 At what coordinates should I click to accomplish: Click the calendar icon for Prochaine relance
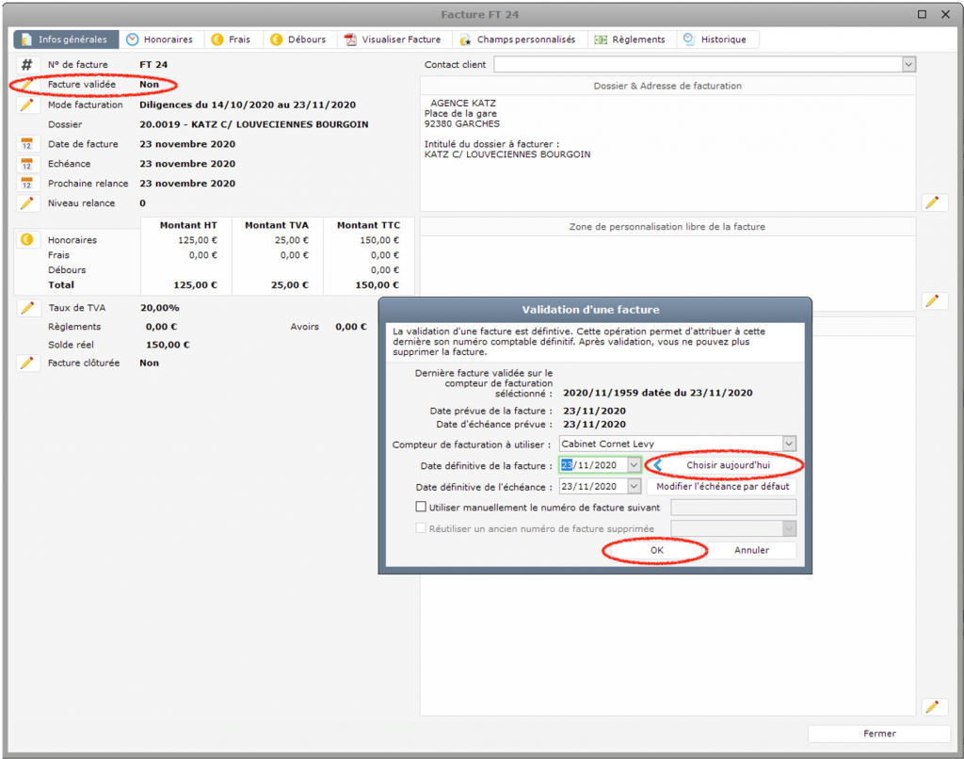coord(26,184)
